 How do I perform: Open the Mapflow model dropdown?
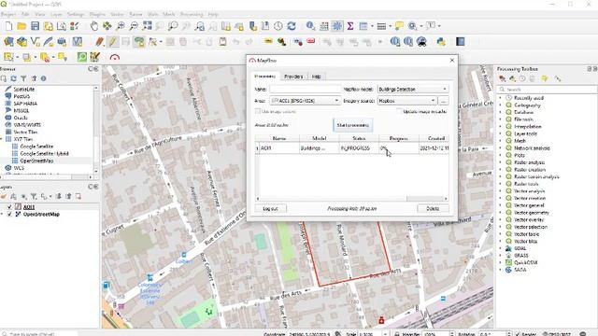coord(412,90)
